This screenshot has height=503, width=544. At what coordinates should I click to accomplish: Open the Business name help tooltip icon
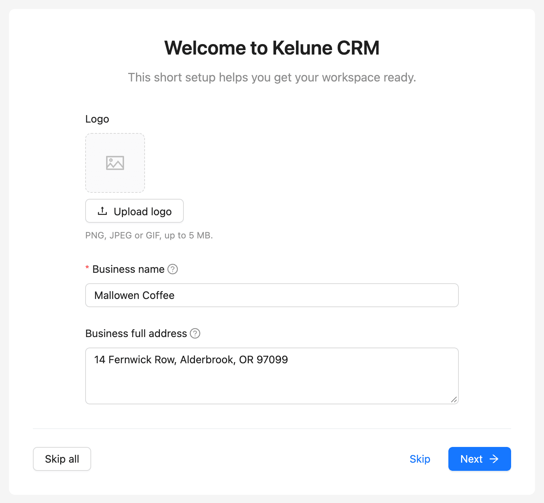(173, 269)
